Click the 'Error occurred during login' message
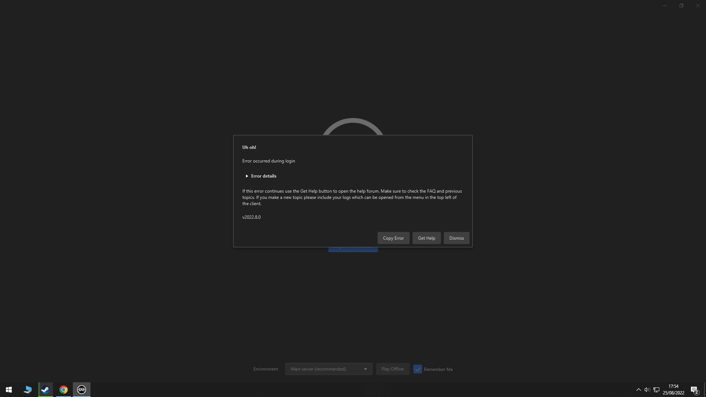The width and height of the screenshot is (706, 397). click(x=268, y=161)
